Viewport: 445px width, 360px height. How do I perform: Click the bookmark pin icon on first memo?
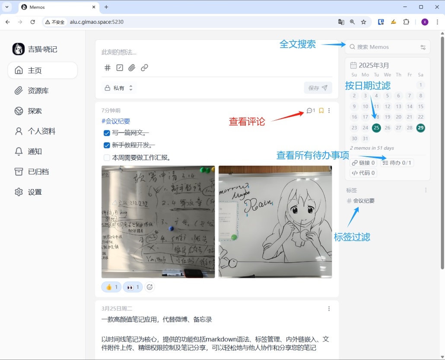tap(321, 110)
